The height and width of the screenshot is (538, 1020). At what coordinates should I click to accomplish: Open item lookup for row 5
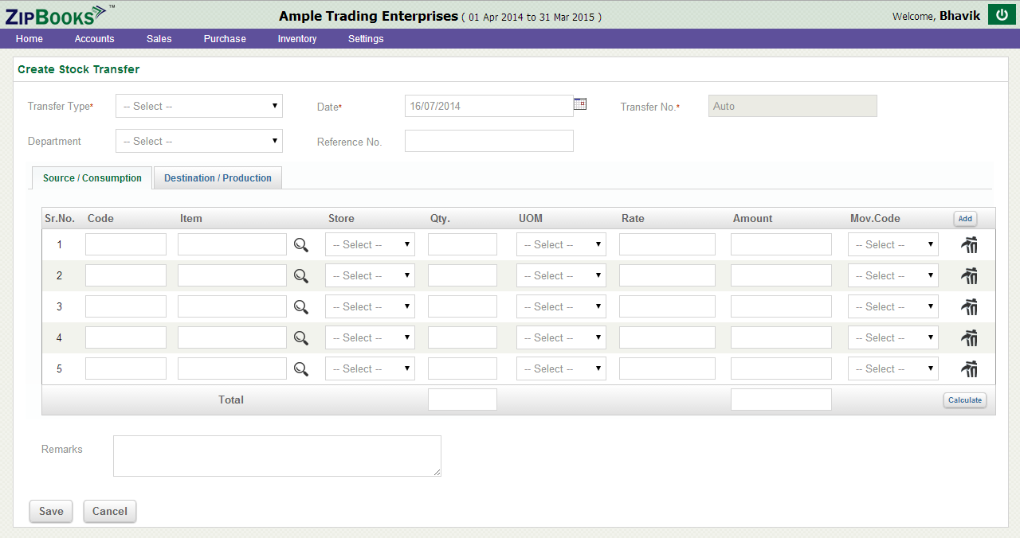point(300,369)
